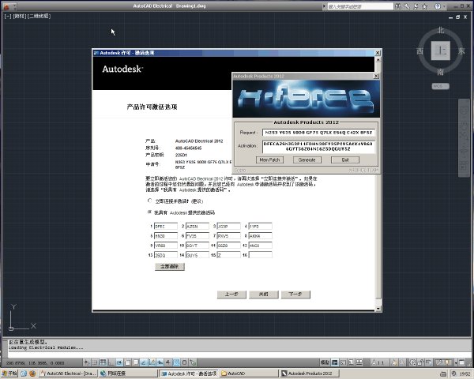Open the annotation scale 1:1 selector
The image size is (474, 379).
378,362
